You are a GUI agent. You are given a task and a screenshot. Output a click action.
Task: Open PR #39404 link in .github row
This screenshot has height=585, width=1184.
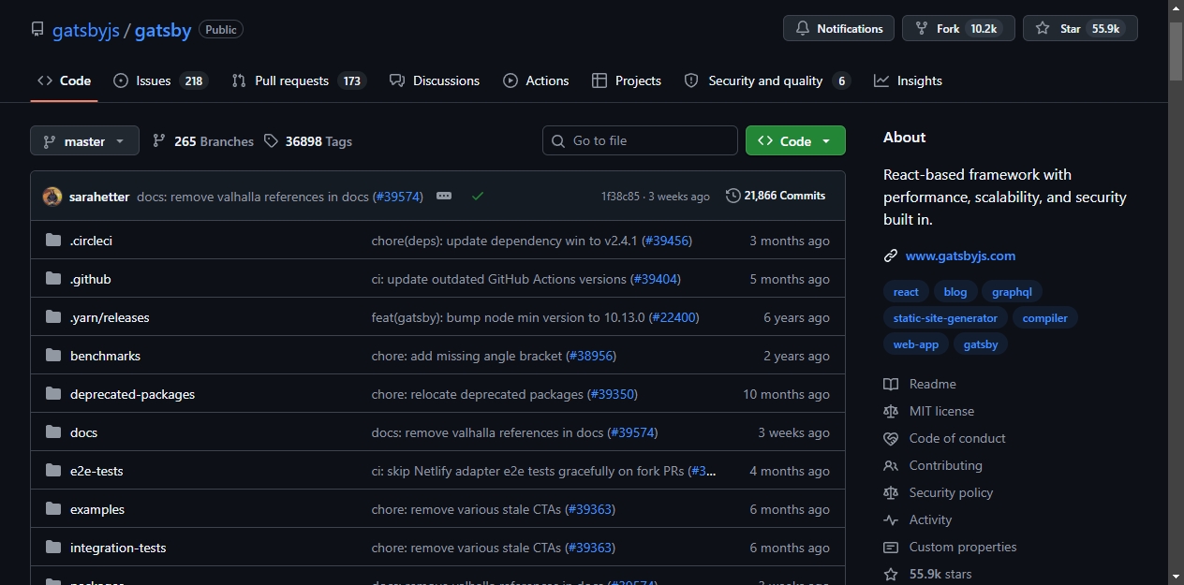[656, 279]
